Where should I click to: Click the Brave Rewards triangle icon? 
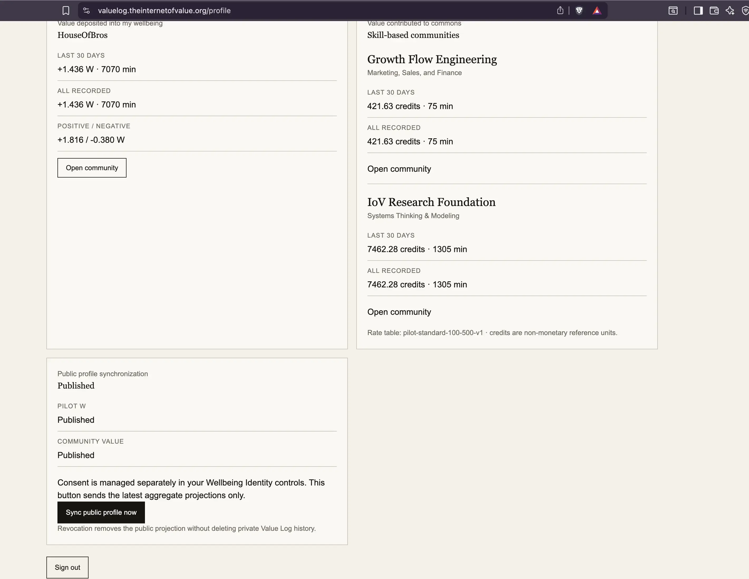597,11
